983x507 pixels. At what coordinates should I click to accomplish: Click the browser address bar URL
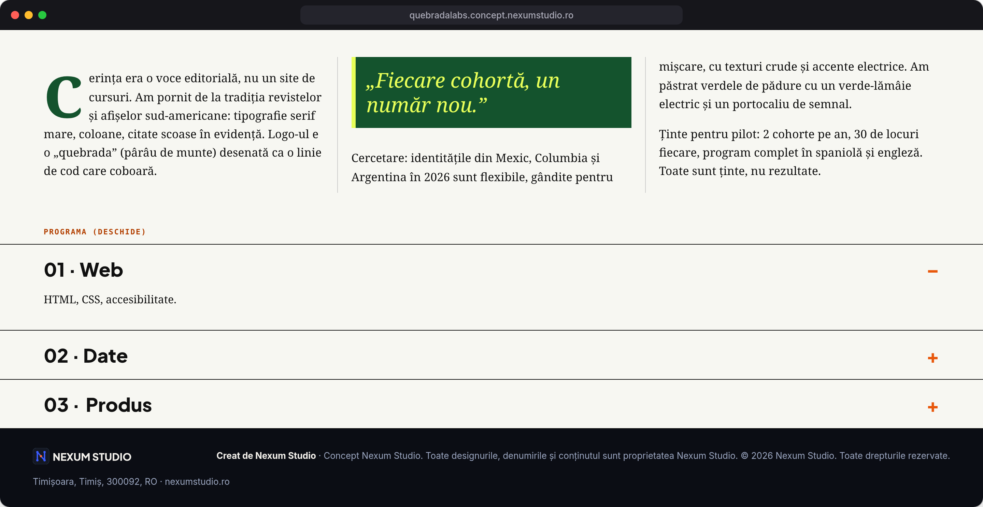tap(491, 15)
